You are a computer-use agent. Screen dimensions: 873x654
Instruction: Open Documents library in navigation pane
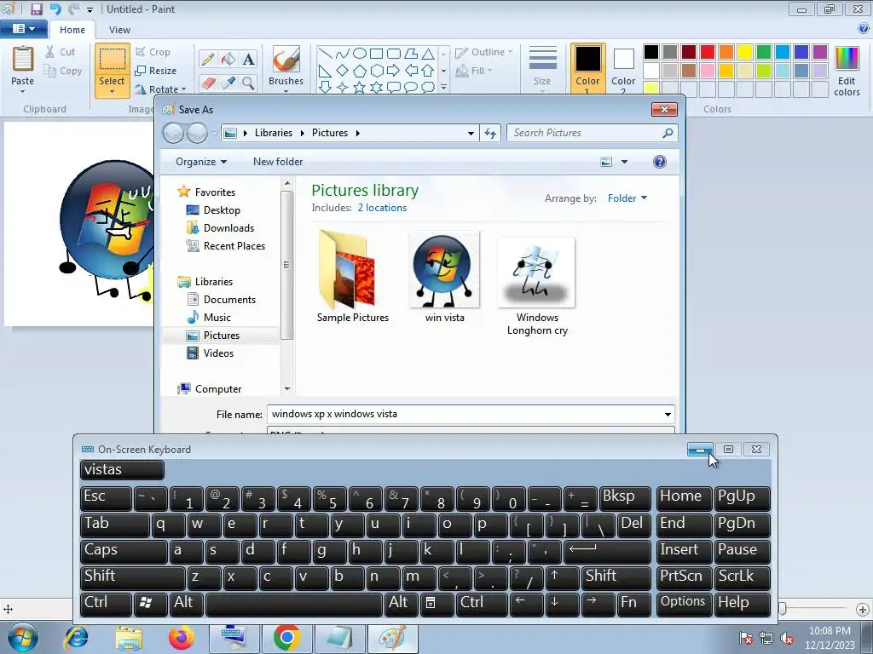[229, 300]
